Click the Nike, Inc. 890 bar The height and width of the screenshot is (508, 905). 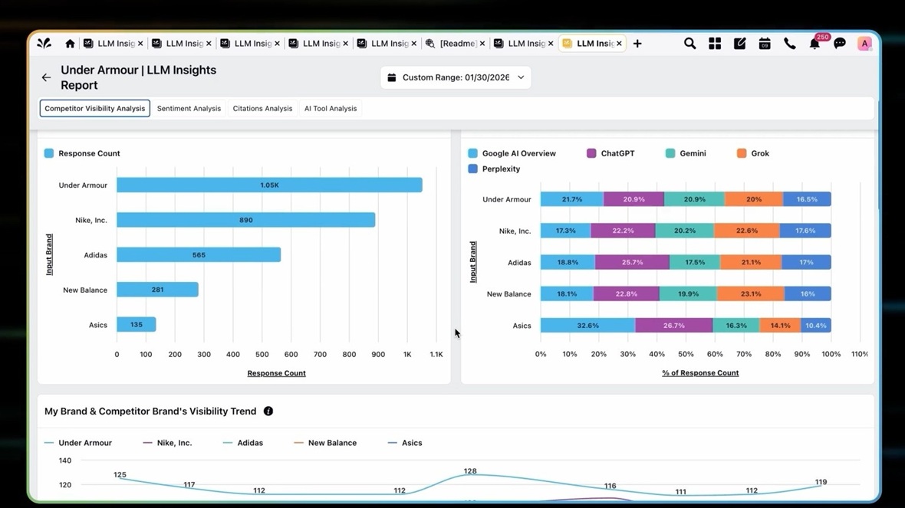click(x=246, y=220)
